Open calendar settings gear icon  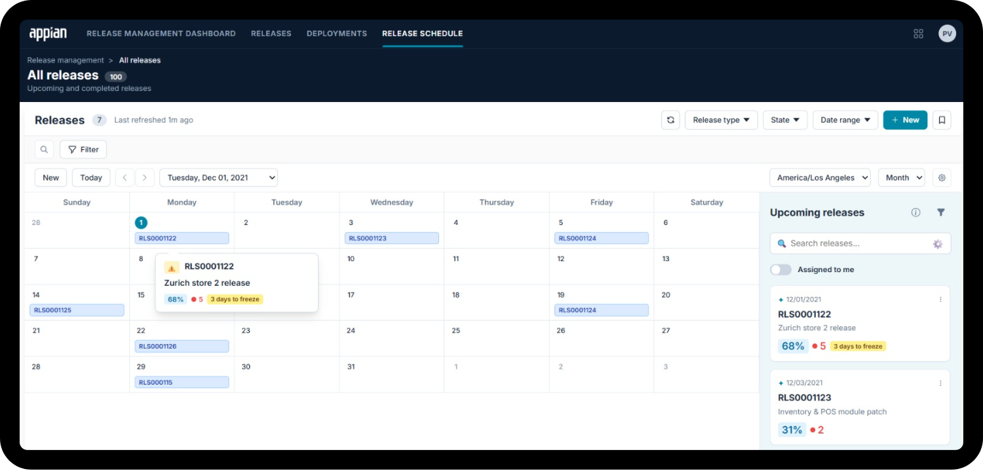(x=942, y=177)
